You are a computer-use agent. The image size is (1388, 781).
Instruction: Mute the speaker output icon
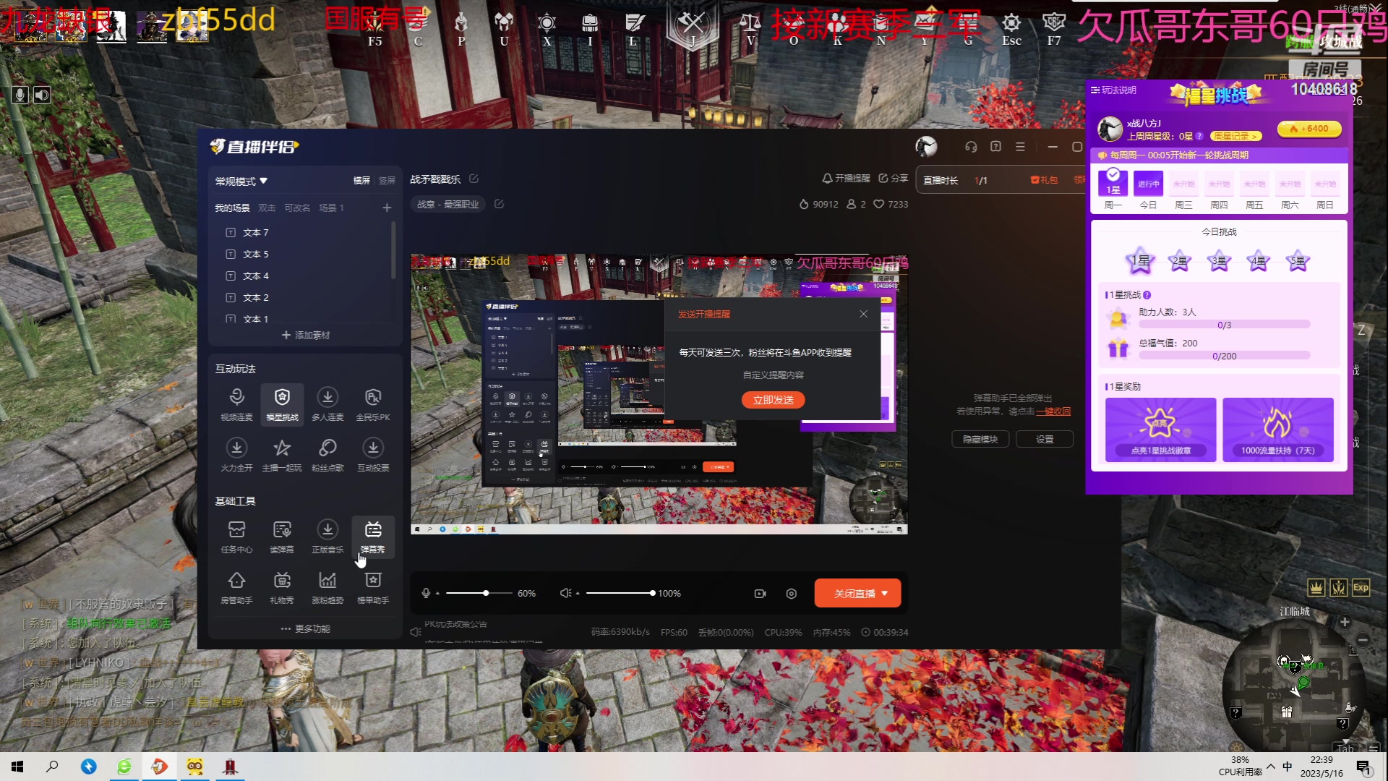coord(565,593)
